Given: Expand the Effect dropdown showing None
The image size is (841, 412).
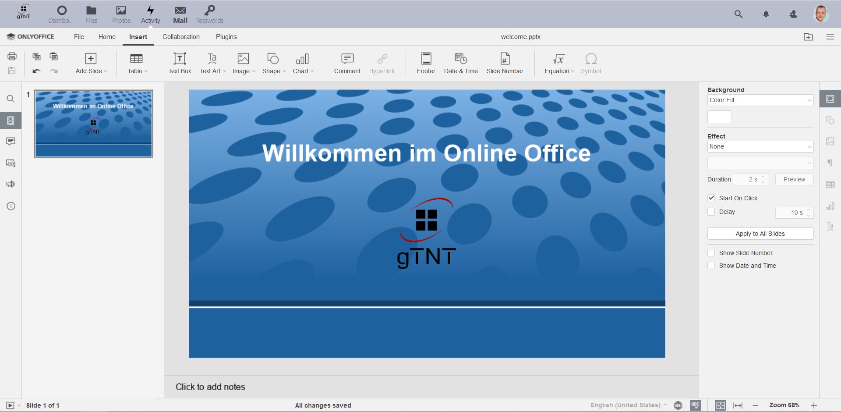Looking at the screenshot, I should pos(760,147).
